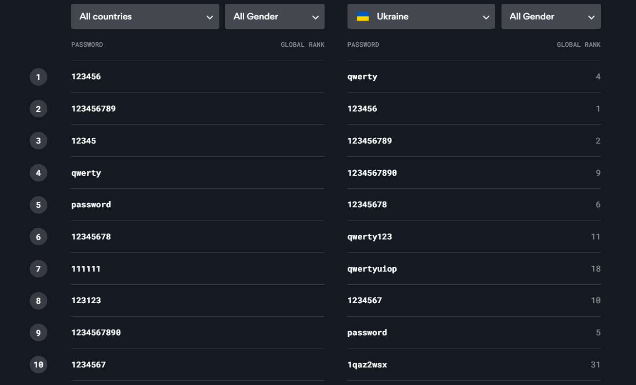Image resolution: width=636 pixels, height=385 pixels.
Task: Open the All countries dropdown
Action: (145, 17)
